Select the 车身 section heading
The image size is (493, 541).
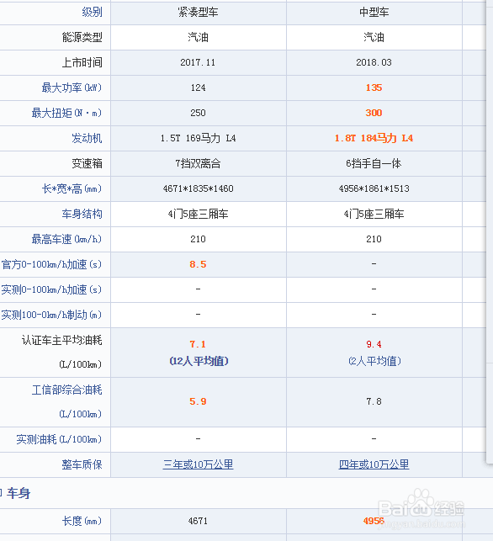click(x=19, y=493)
